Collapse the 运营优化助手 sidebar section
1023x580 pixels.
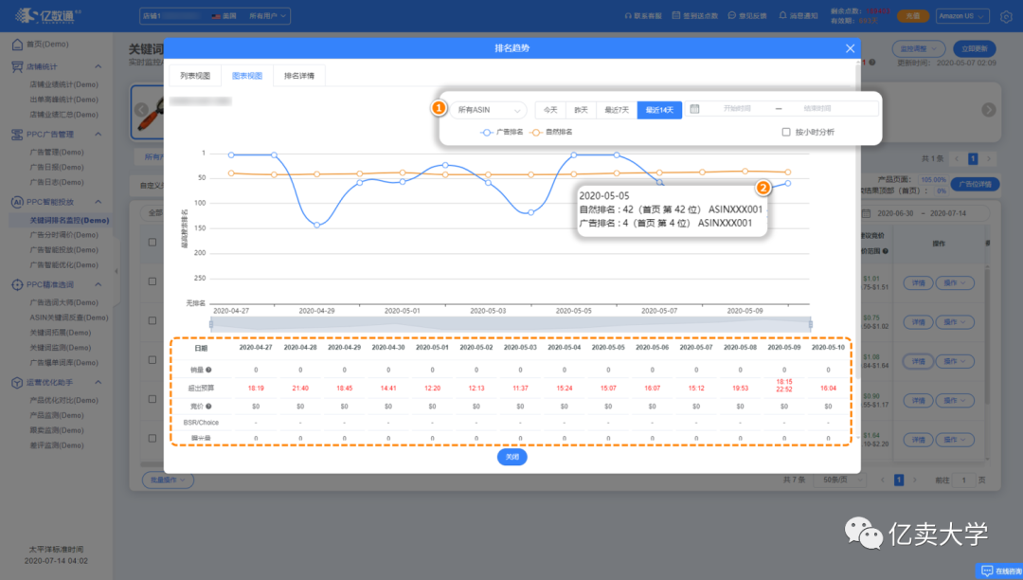tap(98, 383)
